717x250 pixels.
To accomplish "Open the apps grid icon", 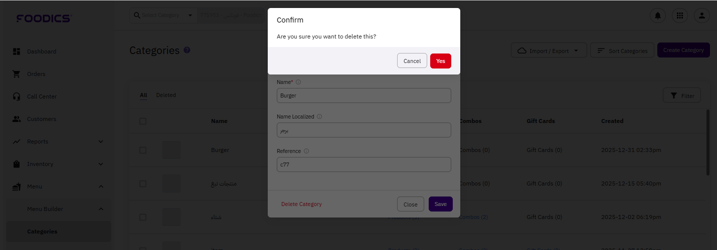I will [680, 15].
